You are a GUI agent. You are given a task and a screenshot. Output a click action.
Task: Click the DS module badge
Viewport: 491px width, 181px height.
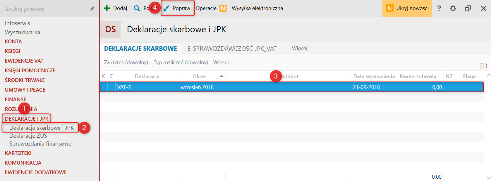coord(110,29)
